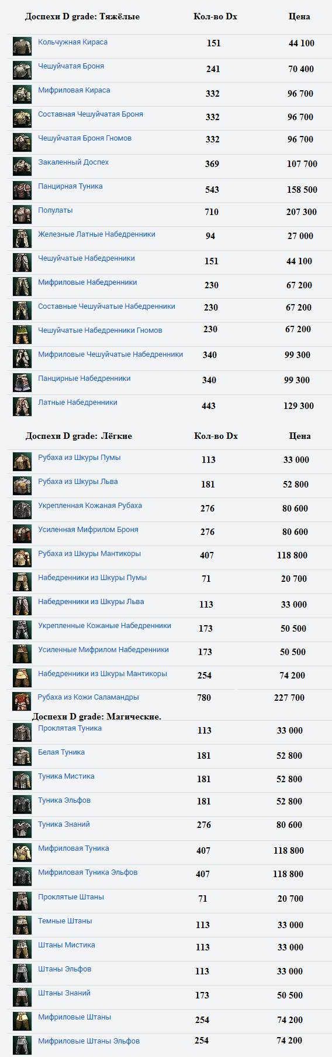Image resolution: width=332 pixels, height=1057 pixels.
Task: Select price 207 300 in Полулаты row
Action: 302,212
